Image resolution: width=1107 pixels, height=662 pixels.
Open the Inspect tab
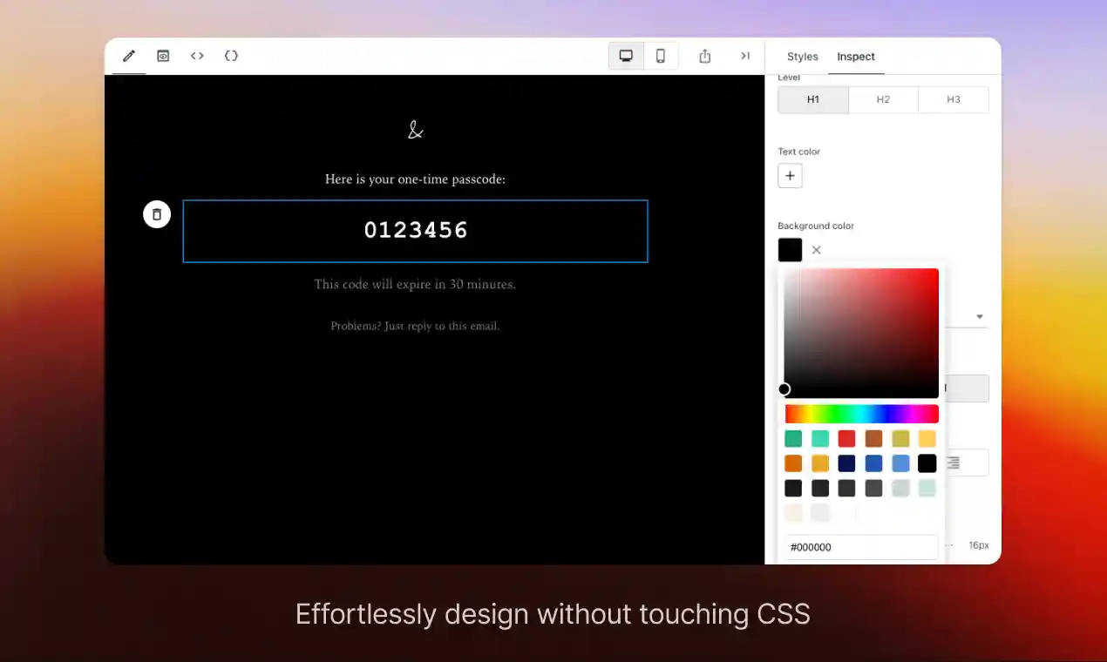point(855,57)
